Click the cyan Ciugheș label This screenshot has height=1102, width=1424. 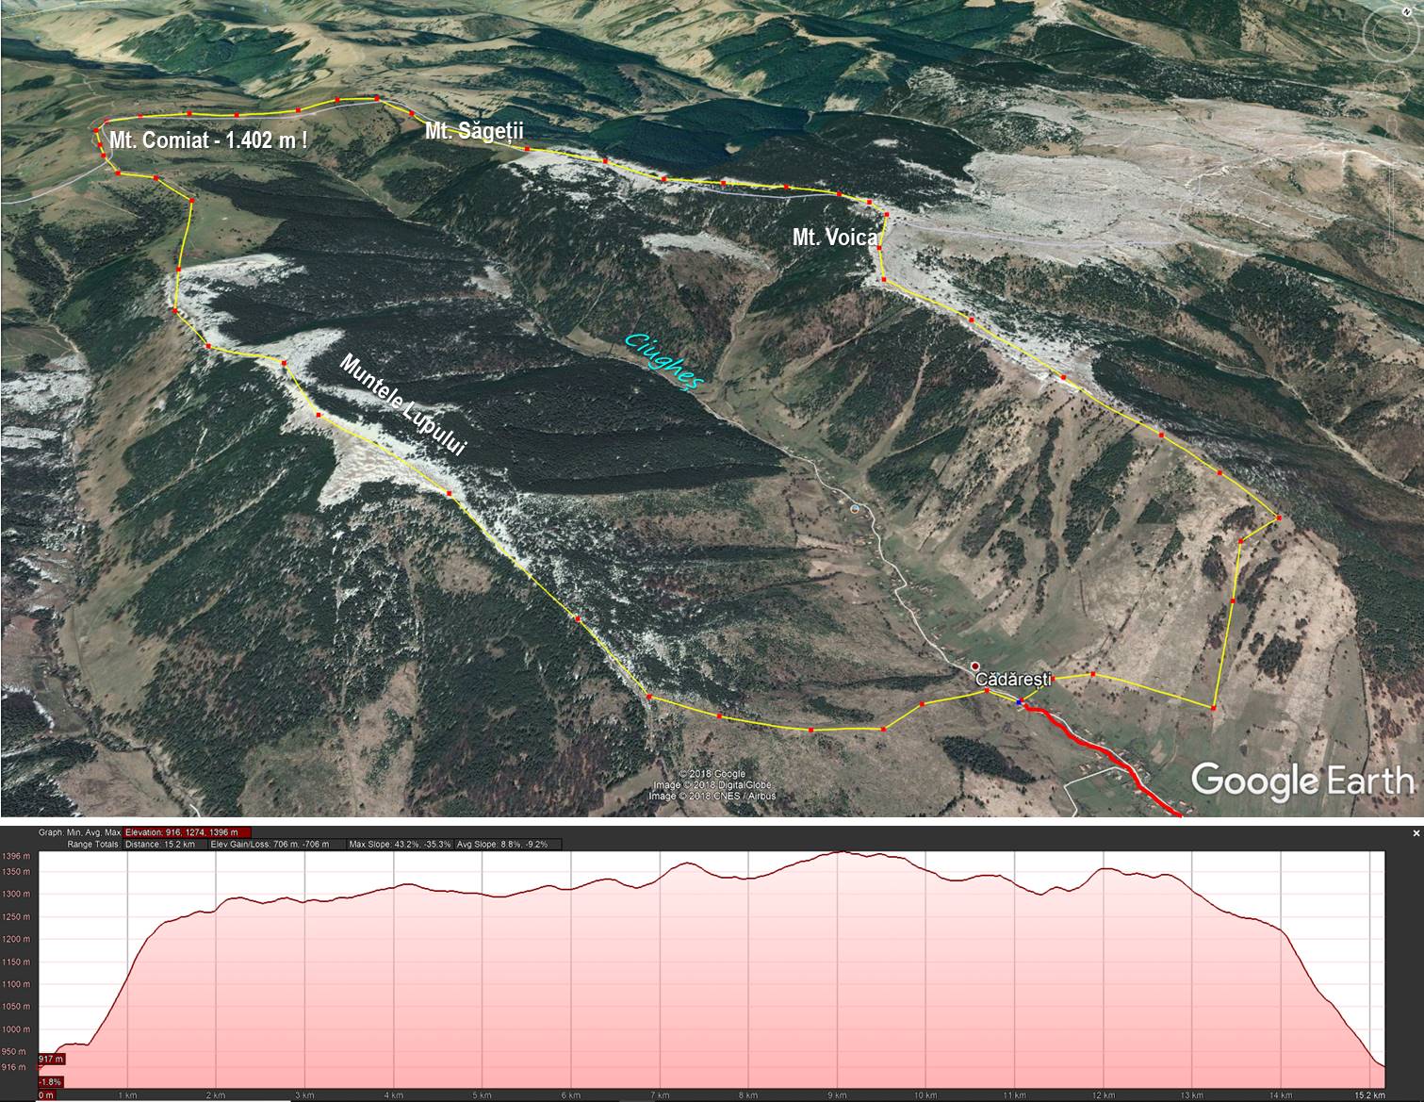pos(664,361)
